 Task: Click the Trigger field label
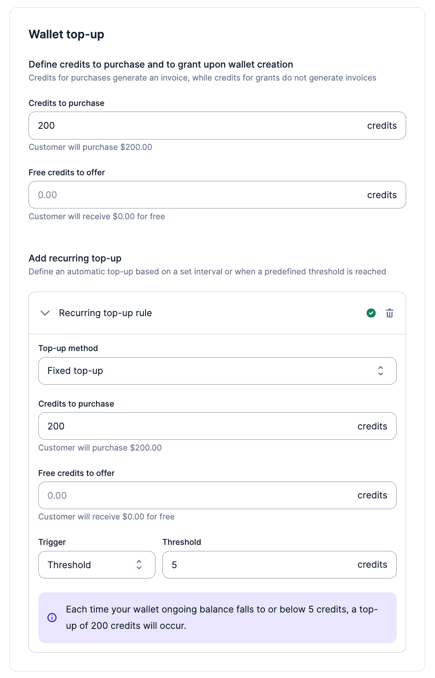click(x=52, y=542)
